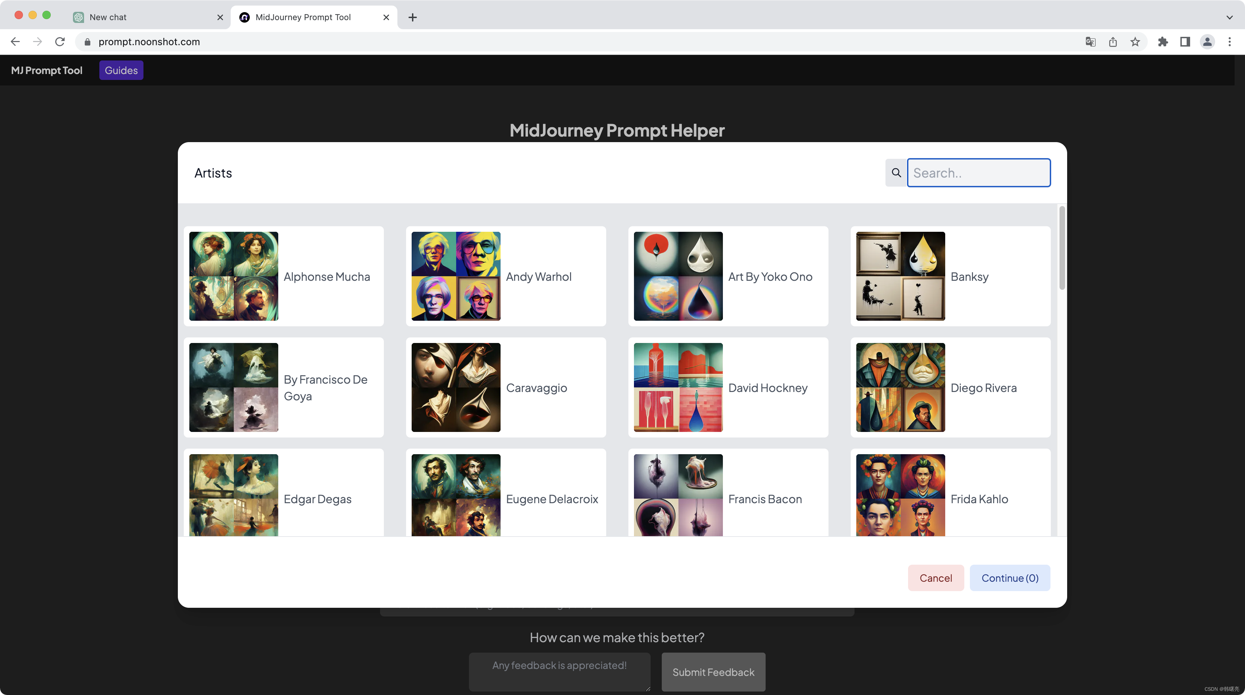Screen dimensions: 1245x695
Task: Click the David Hockney artist thumbnail
Action: coord(678,387)
